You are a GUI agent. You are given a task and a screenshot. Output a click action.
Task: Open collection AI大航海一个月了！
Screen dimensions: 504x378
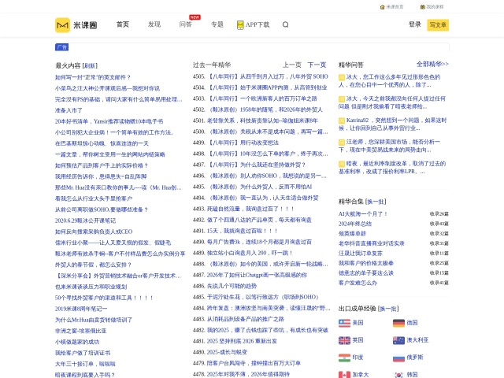tap(363, 214)
